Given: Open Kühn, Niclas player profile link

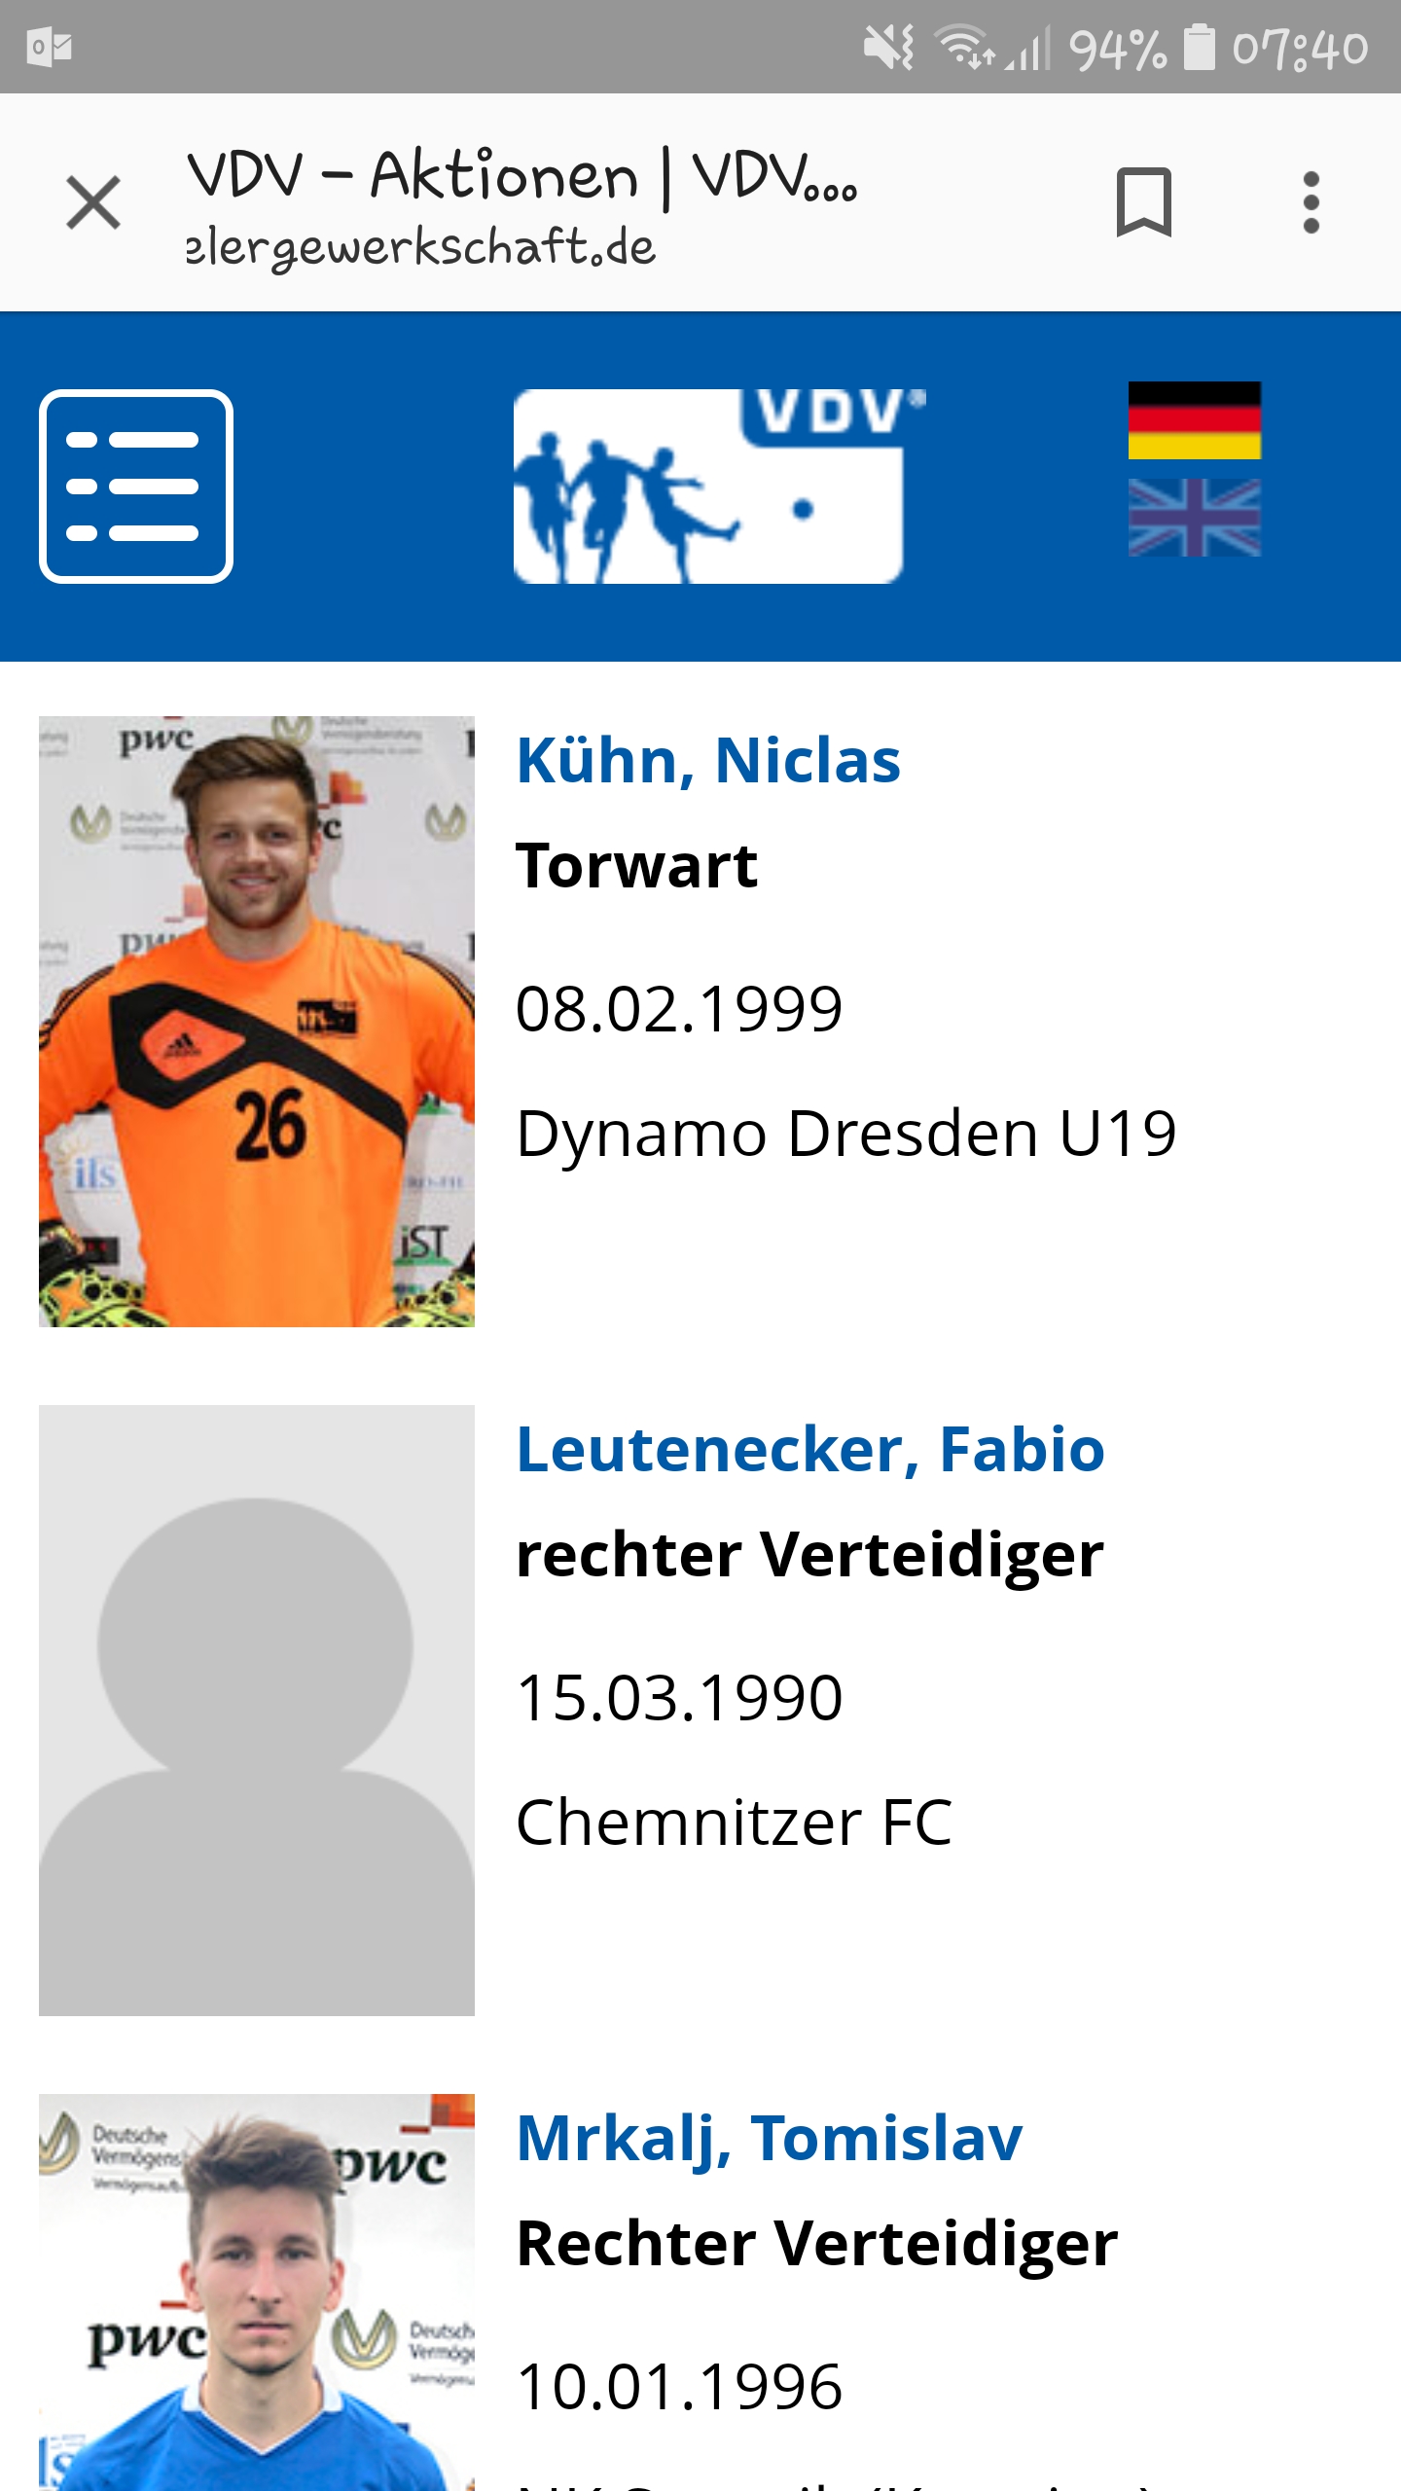Looking at the screenshot, I should click(x=708, y=761).
